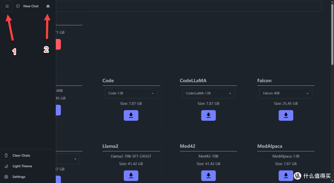
Task: Click the MedAlpaca-13B model name
Action: [286, 156]
